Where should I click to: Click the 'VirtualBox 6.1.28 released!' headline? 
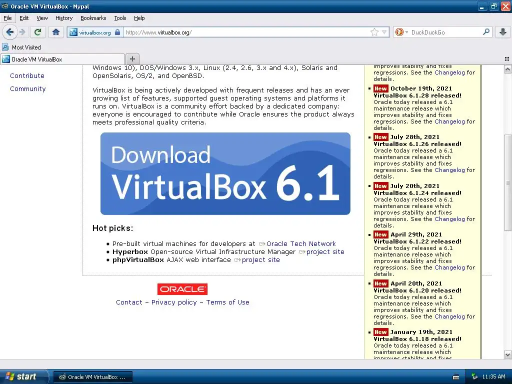pyautogui.click(x=417, y=95)
